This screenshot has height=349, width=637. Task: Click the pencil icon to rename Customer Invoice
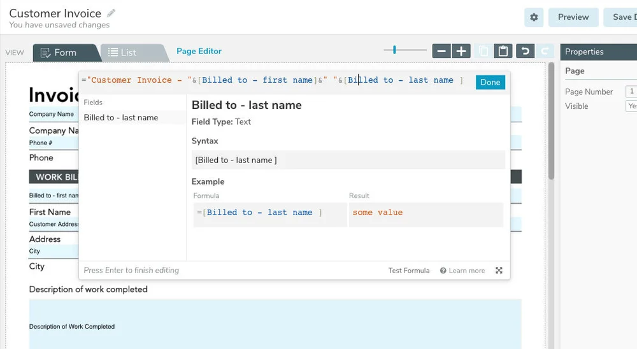tap(111, 13)
